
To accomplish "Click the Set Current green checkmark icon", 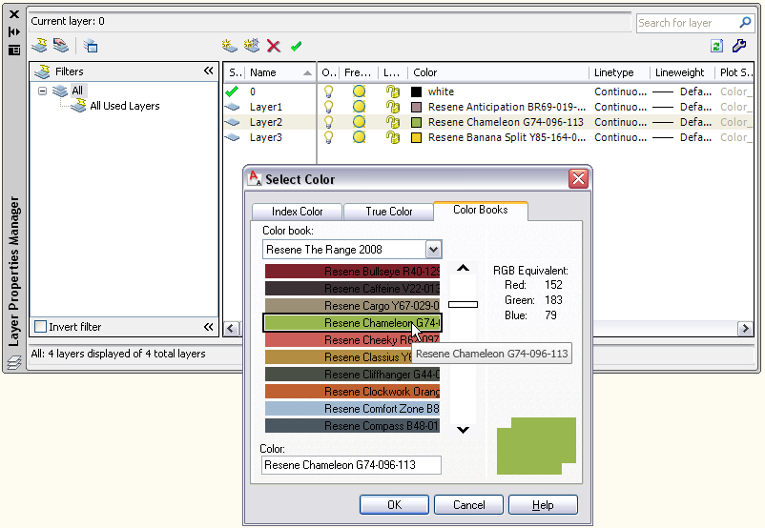I will tap(297, 46).
